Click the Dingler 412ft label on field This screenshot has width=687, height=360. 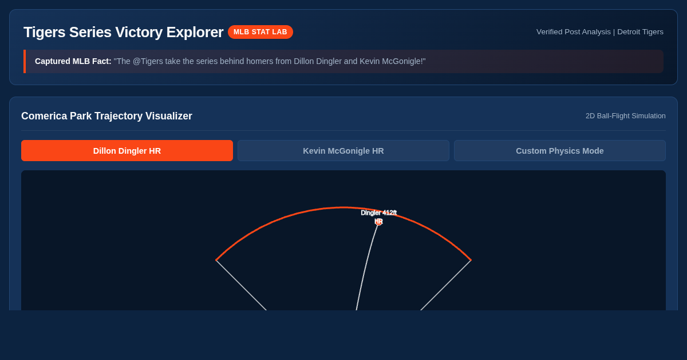378,213
